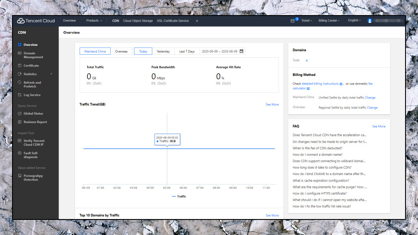
Task: Open the Billing Center dropdown
Action: [329, 21]
